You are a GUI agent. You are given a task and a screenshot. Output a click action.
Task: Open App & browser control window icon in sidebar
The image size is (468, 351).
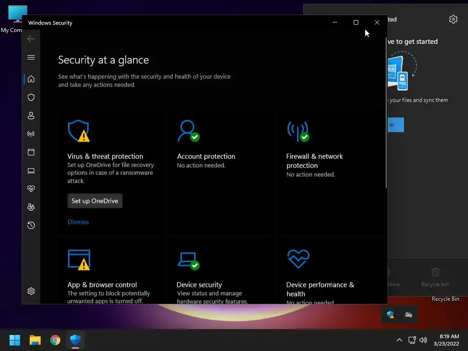(31, 152)
